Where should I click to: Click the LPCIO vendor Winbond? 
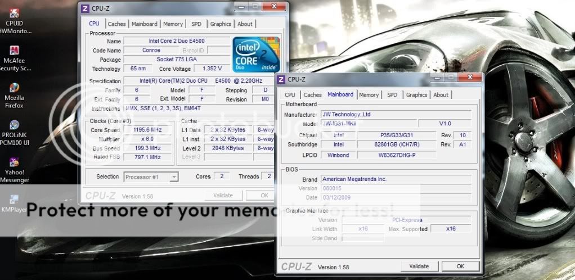pos(339,155)
